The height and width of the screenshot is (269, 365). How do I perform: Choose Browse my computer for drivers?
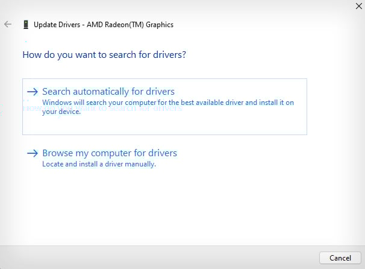[x=110, y=153]
